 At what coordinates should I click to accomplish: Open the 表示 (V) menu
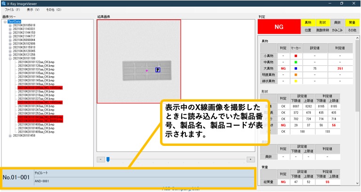point(33,9)
